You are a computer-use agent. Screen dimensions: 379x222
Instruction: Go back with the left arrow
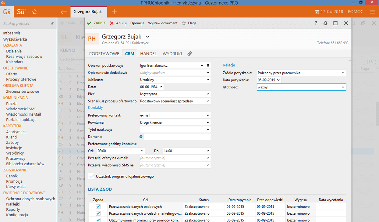[64, 12]
